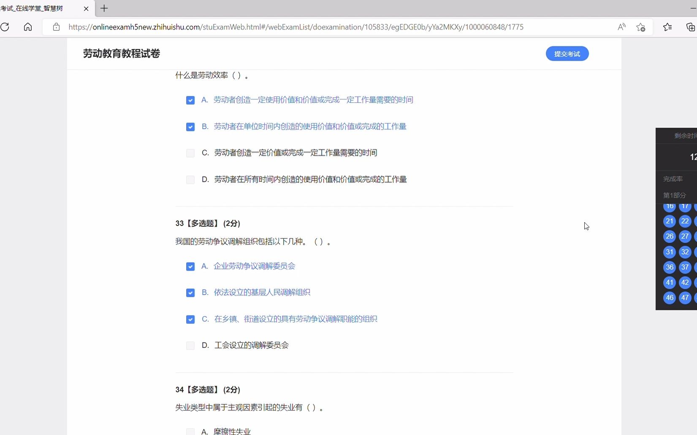The width and height of the screenshot is (697, 435).
Task: Check option D 劳动者在所有时间内创造
Action: (190, 180)
